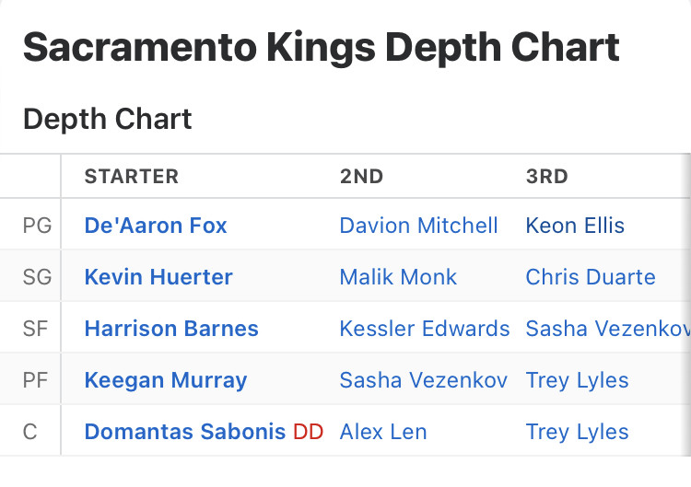Open Domantas Sabonis's player page

point(185,432)
